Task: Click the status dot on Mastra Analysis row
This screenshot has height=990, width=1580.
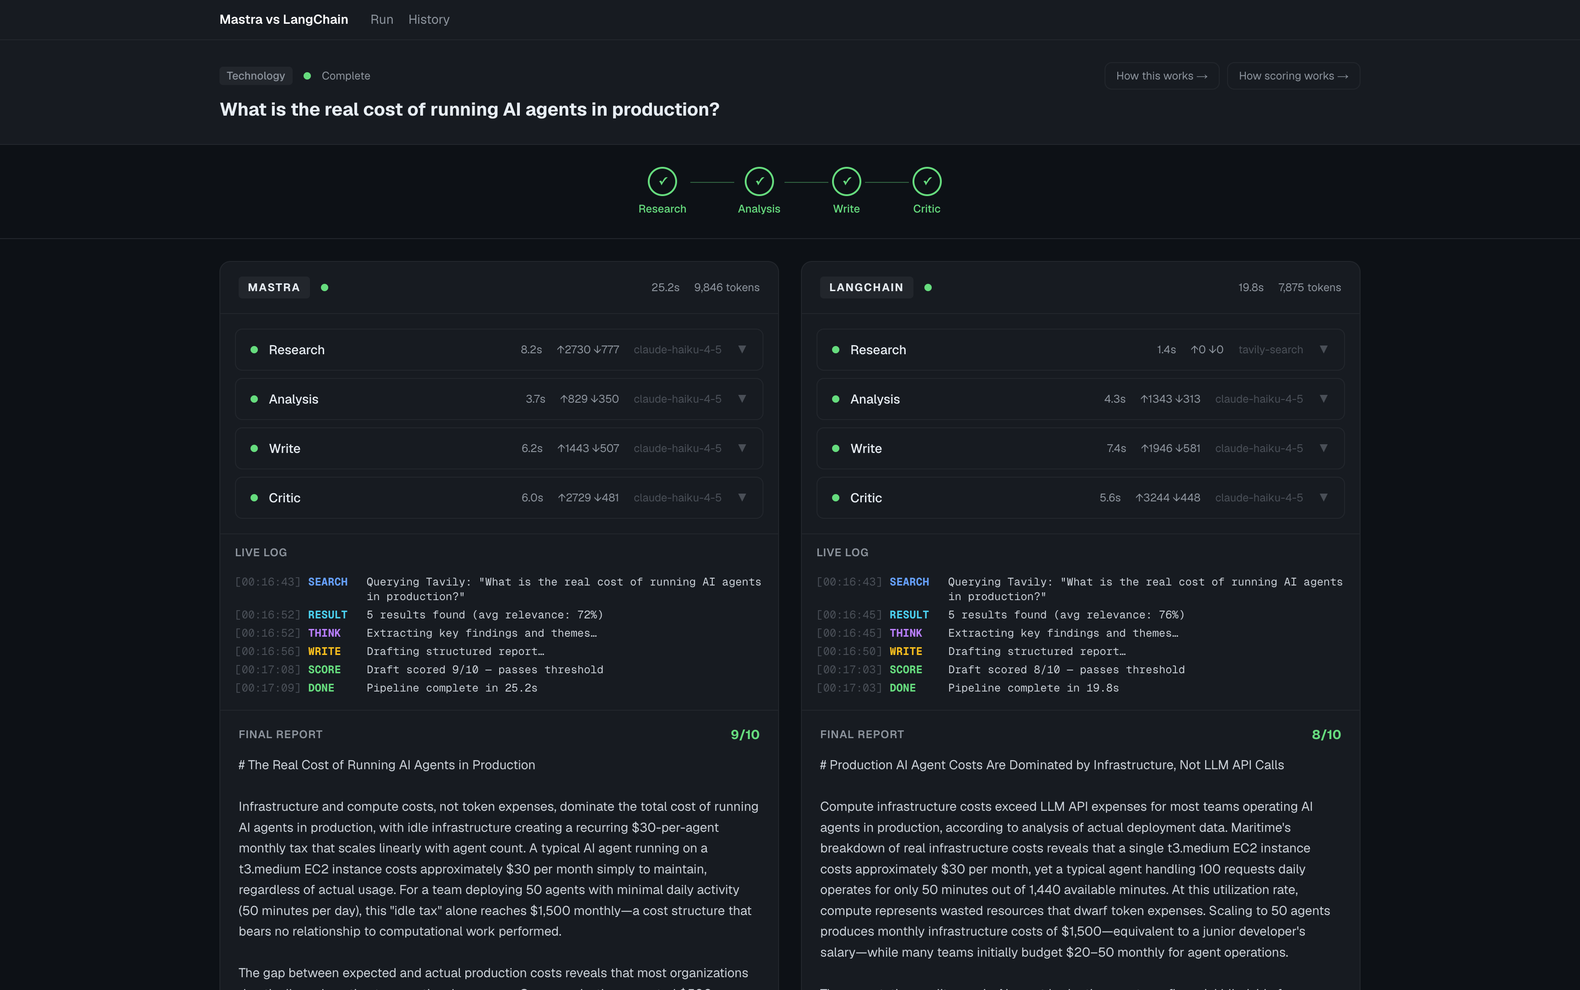Action: [254, 399]
